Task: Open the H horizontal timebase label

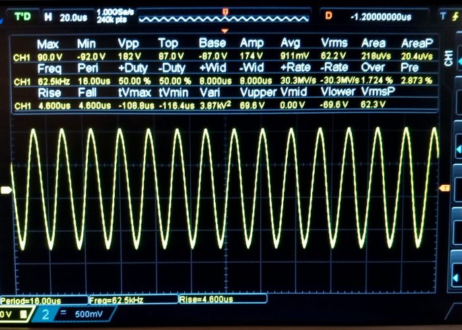Action: point(48,17)
